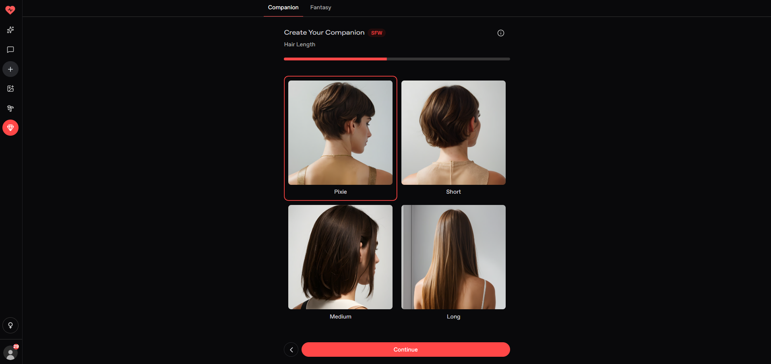The width and height of the screenshot is (771, 364).
Task: Click the info icon beside the title
Action: (x=500, y=33)
